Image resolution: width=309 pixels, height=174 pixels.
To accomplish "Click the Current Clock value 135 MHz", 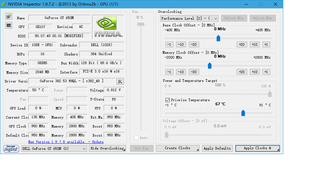I will tap(38, 117).
